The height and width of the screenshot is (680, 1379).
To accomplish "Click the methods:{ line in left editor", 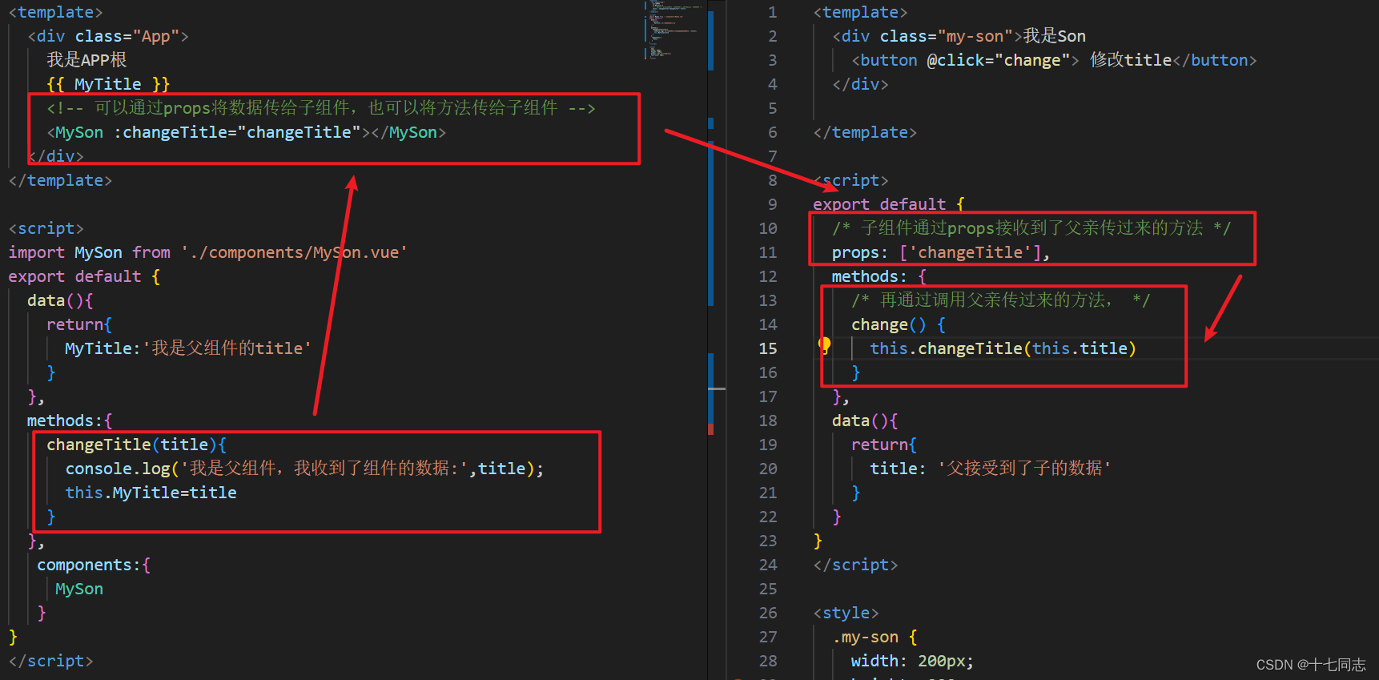I will (70, 420).
